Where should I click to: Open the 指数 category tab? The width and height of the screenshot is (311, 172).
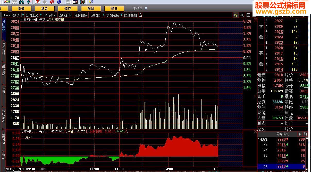pos(21,8)
